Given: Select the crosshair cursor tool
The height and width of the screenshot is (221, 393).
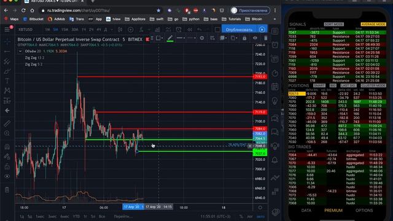Looking at the screenshot, I should pos(7,42).
